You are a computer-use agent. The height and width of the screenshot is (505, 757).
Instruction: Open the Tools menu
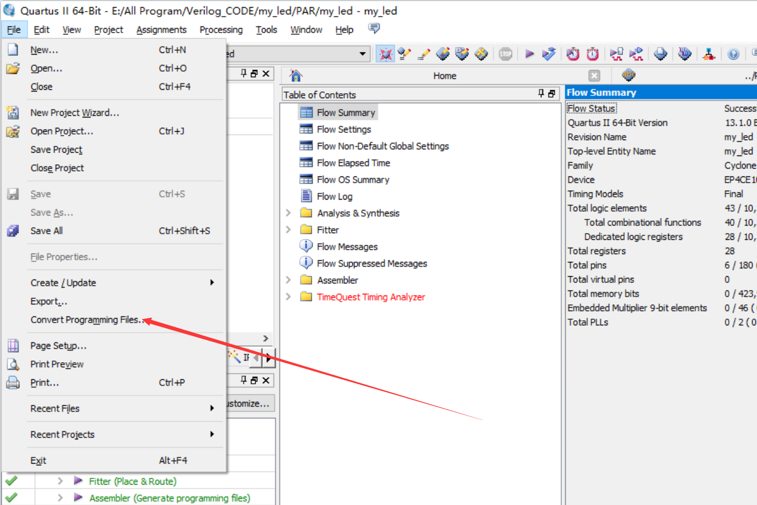pyautogui.click(x=266, y=30)
